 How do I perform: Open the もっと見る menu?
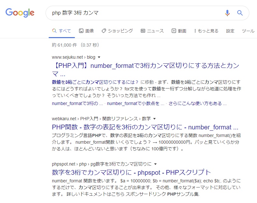pyautogui.click(x=206, y=31)
